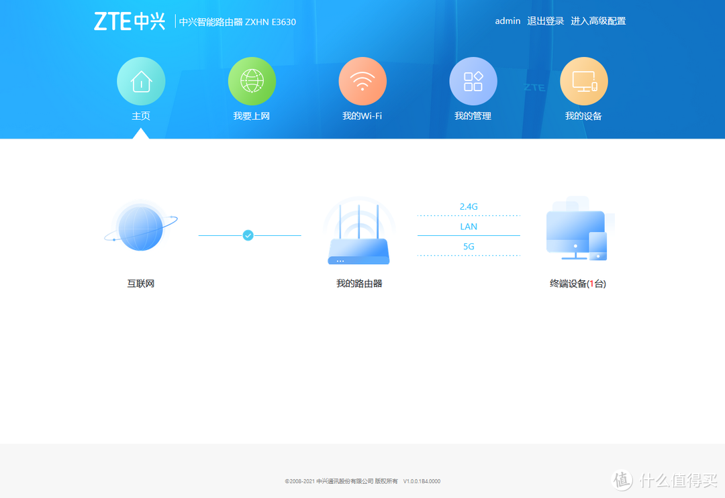Open 进入高级配置 advanced settings

[598, 21]
